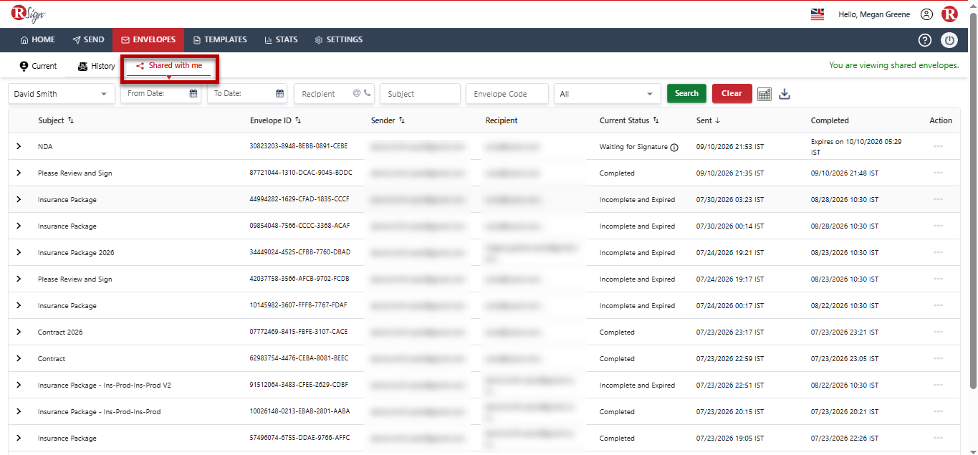Open action menu for Contract 2026 row
978x455 pixels.
click(x=938, y=332)
